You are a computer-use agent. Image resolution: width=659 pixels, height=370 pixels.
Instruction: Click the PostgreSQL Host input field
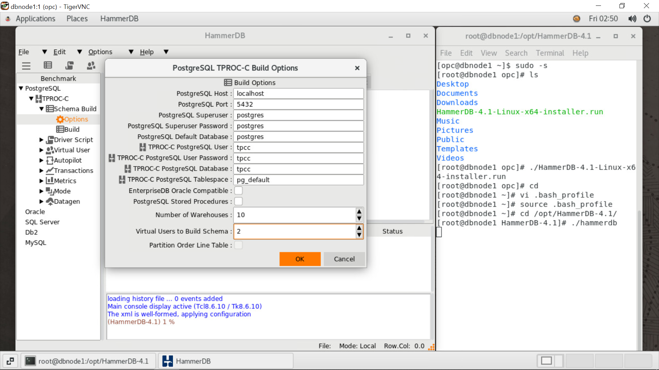pyautogui.click(x=298, y=94)
